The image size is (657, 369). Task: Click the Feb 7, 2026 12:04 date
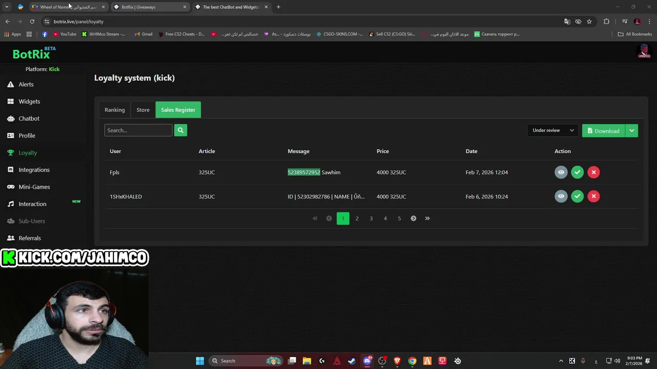pos(487,172)
